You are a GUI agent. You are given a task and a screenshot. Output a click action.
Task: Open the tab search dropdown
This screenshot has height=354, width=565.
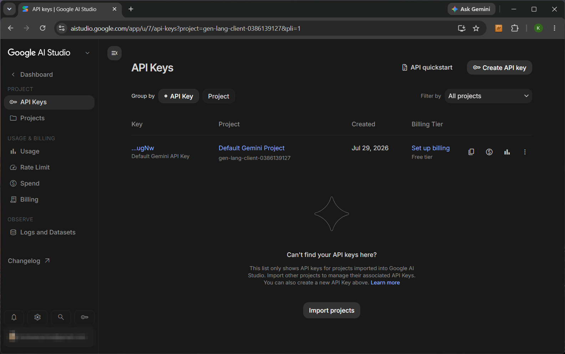(x=9, y=9)
